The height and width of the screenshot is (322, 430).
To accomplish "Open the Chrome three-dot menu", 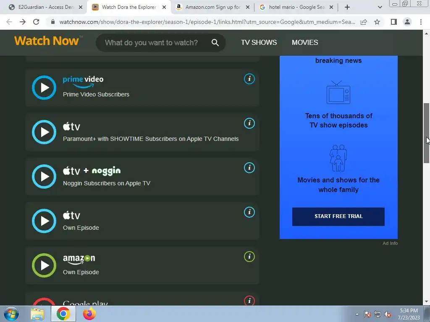I will pos(421,22).
